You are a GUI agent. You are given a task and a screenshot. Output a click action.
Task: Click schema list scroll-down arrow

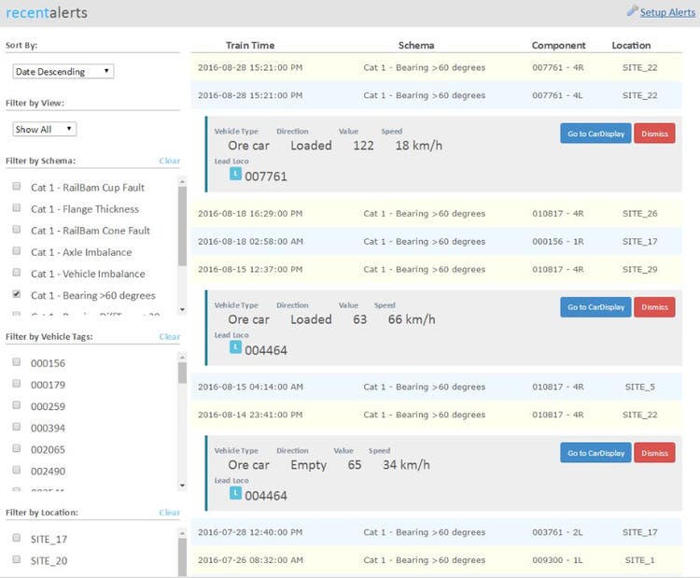pos(182,310)
